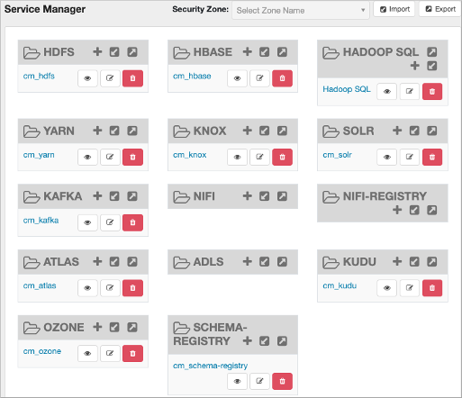Add a new HDFS service with plus icon

coord(97,52)
